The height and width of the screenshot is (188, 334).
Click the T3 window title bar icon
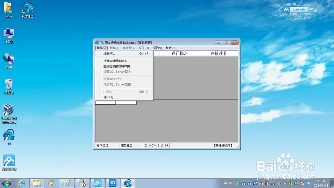(x=97, y=43)
